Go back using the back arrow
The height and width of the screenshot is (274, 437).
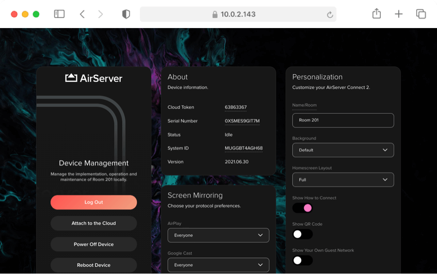click(x=82, y=14)
